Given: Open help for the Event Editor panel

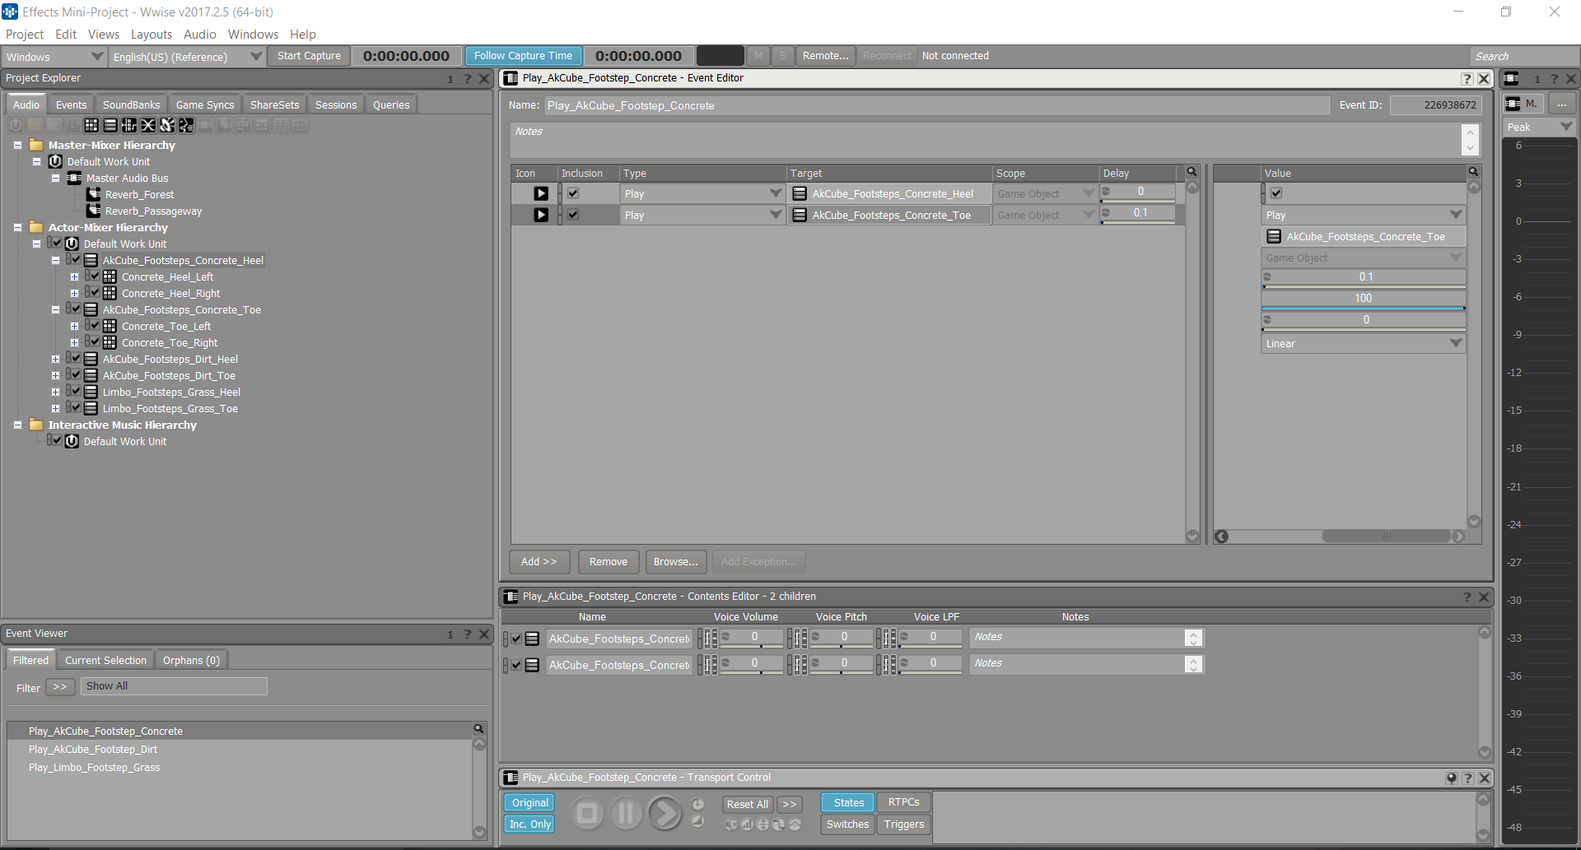Looking at the screenshot, I should tap(1467, 78).
